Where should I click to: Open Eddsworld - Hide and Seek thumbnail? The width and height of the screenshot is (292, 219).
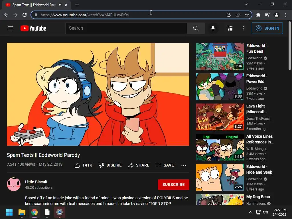click(220, 177)
